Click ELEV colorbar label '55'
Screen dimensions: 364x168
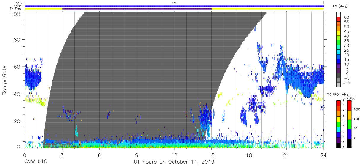(346, 22)
